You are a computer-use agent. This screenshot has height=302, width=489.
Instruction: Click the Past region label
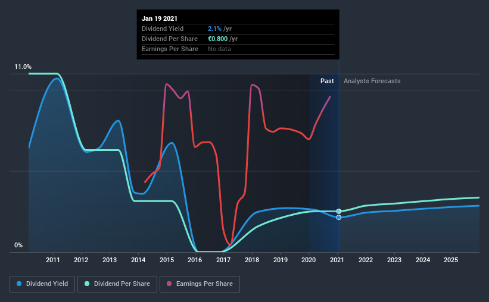pyautogui.click(x=327, y=81)
